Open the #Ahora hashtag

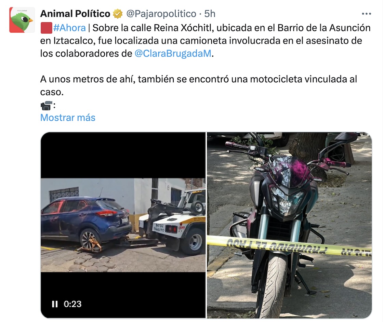(69, 28)
